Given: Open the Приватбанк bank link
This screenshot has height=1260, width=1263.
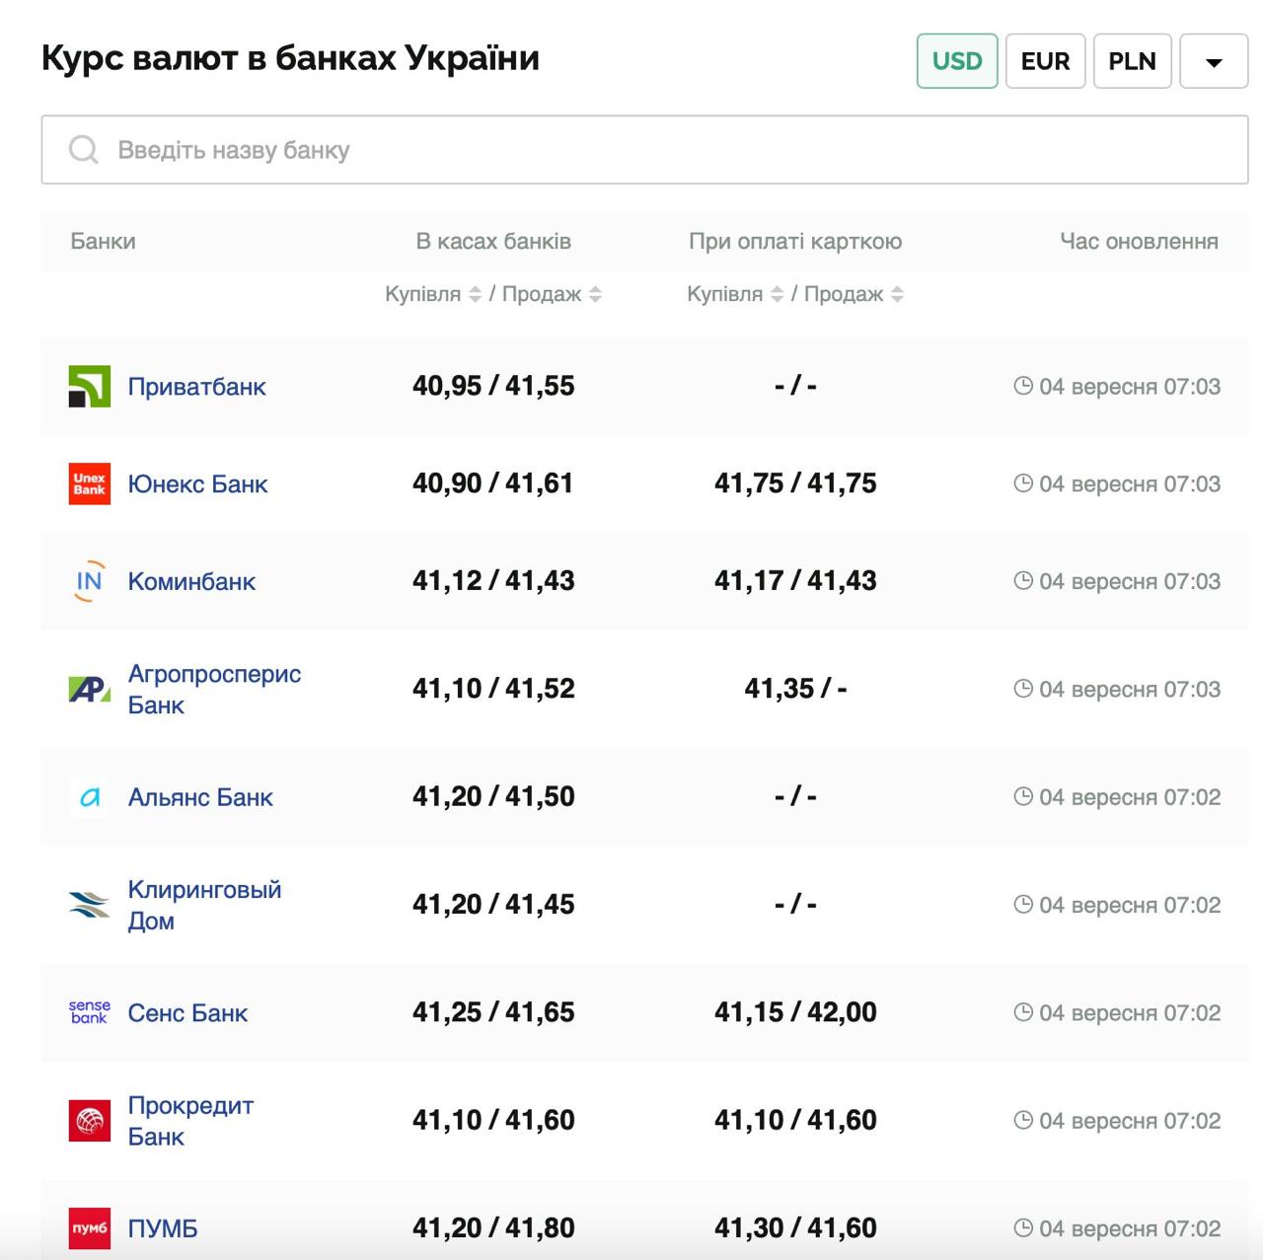Looking at the screenshot, I should pos(196,387).
